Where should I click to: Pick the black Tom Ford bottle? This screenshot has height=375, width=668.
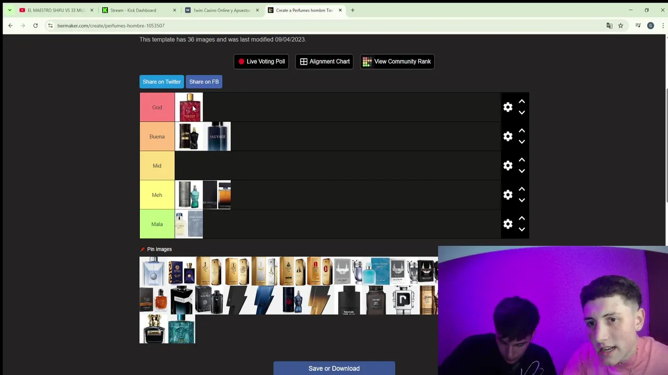tap(349, 300)
